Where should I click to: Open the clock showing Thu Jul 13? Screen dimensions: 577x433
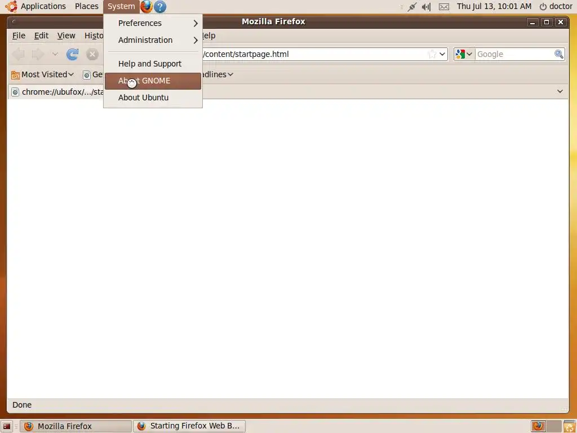pos(494,6)
